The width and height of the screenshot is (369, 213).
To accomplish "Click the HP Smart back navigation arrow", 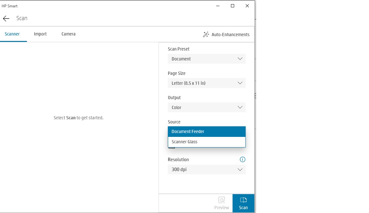I will (6, 18).
